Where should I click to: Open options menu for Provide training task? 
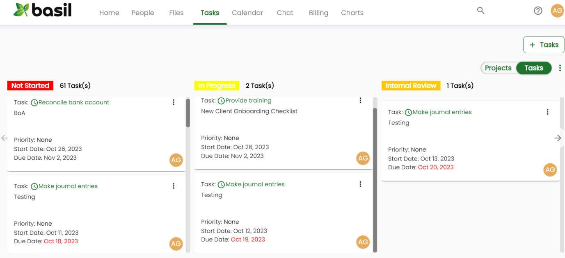point(360,100)
